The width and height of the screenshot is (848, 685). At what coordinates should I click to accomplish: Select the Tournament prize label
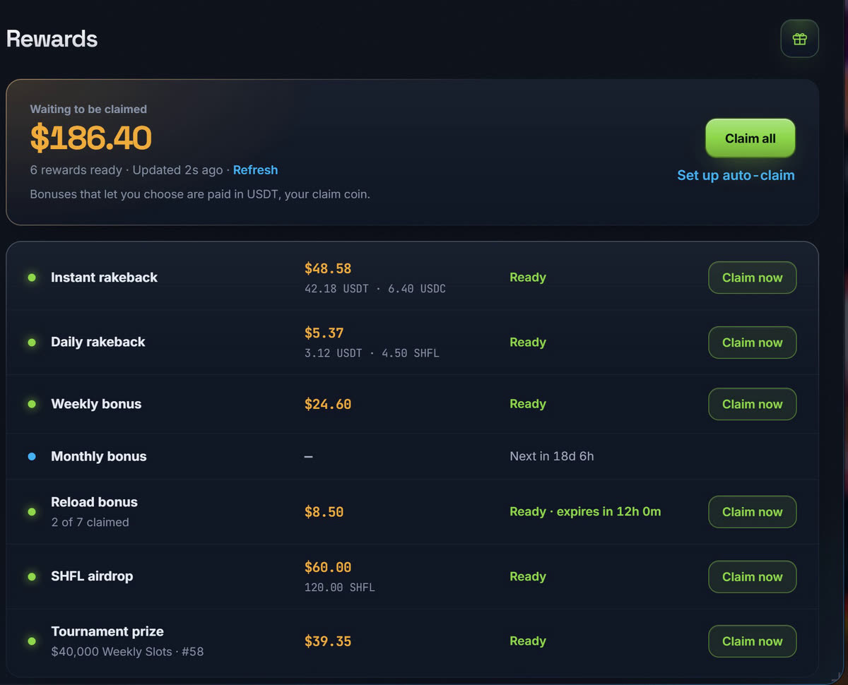(107, 631)
